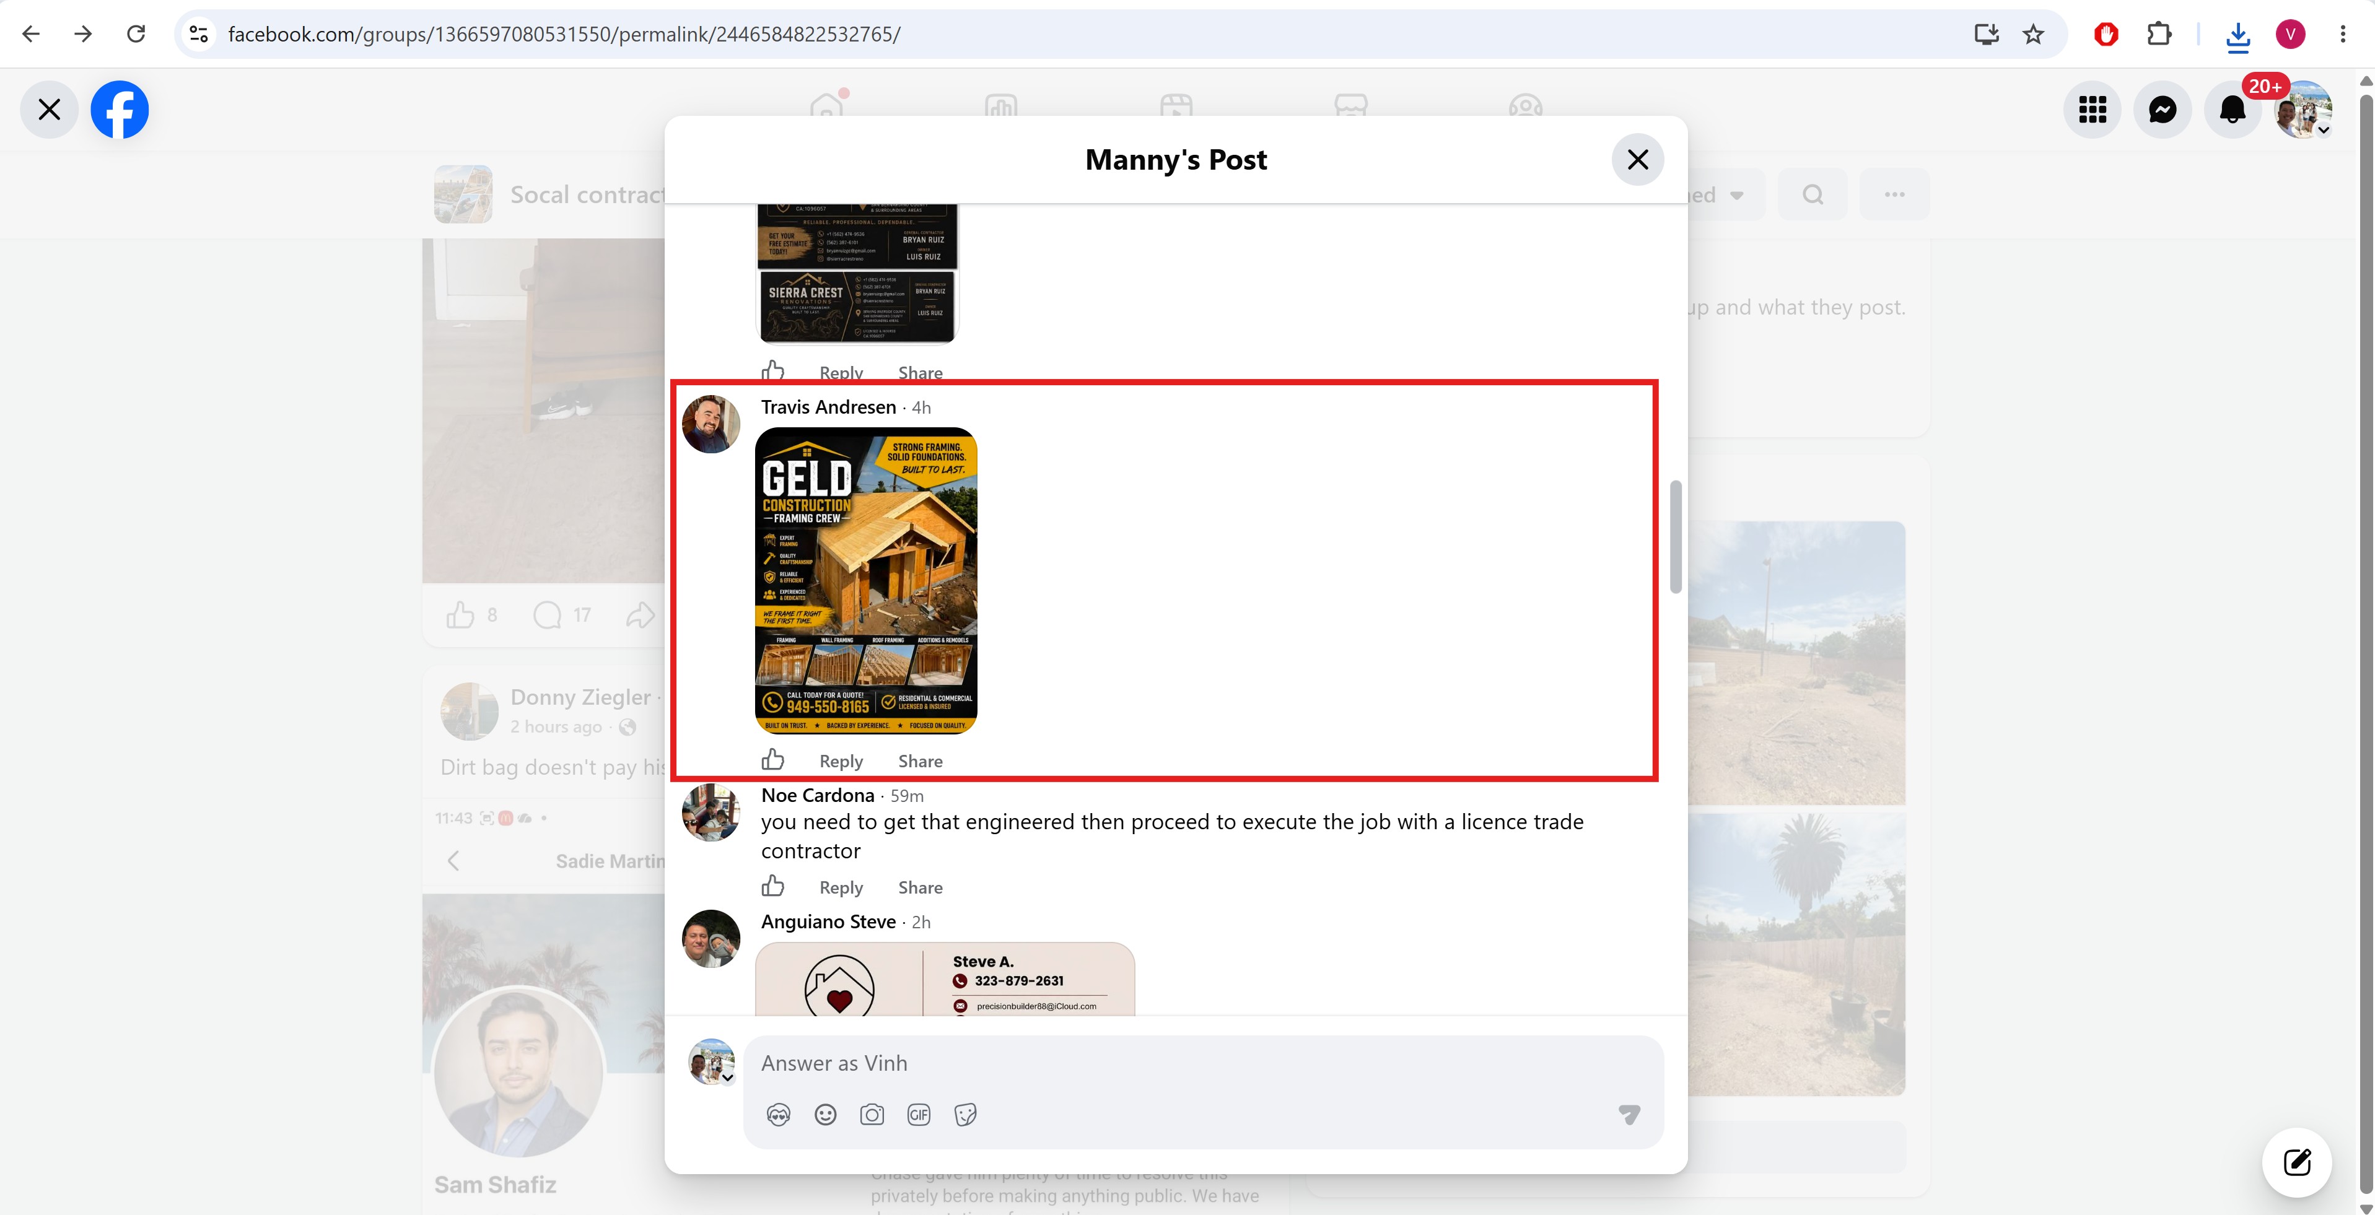Open the GELD Construction flyer image
Image resolution: width=2375 pixels, height=1215 pixels.
[x=866, y=581]
